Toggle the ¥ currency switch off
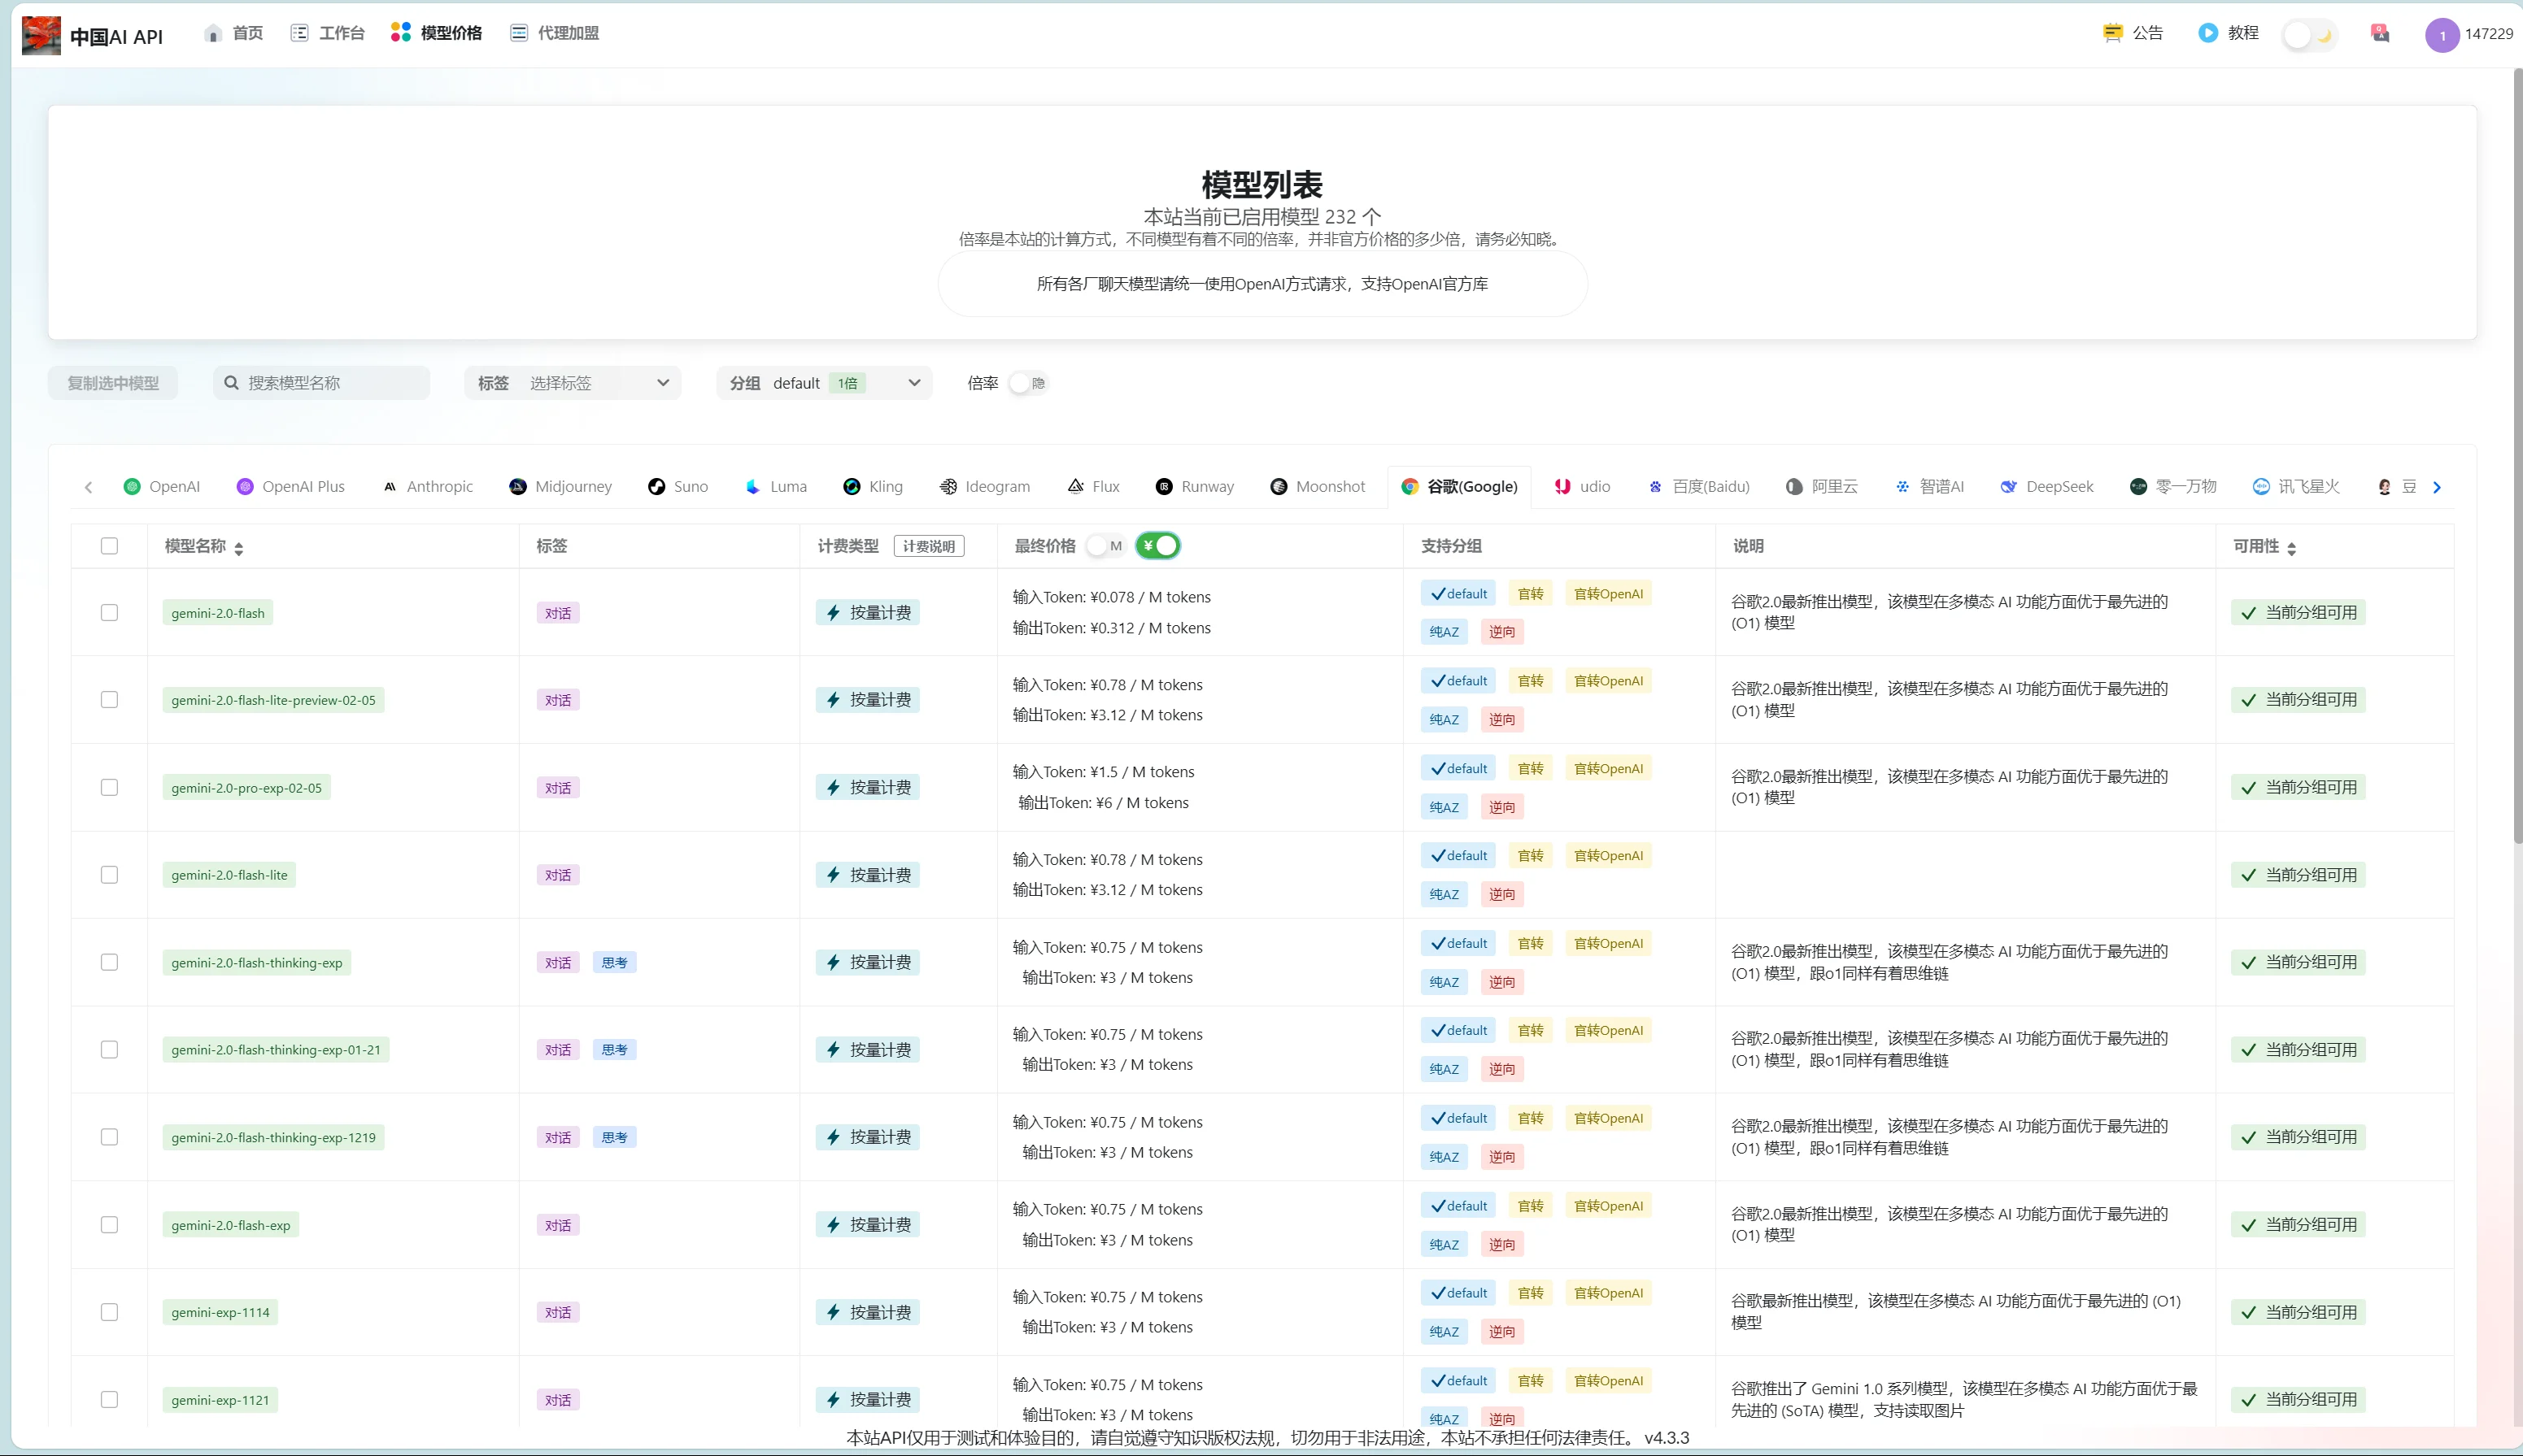 (x=1157, y=546)
